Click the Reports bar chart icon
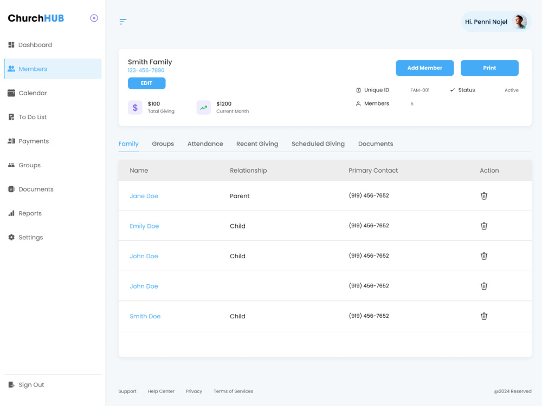Viewport: 542px width, 406px height. (11, 213)
